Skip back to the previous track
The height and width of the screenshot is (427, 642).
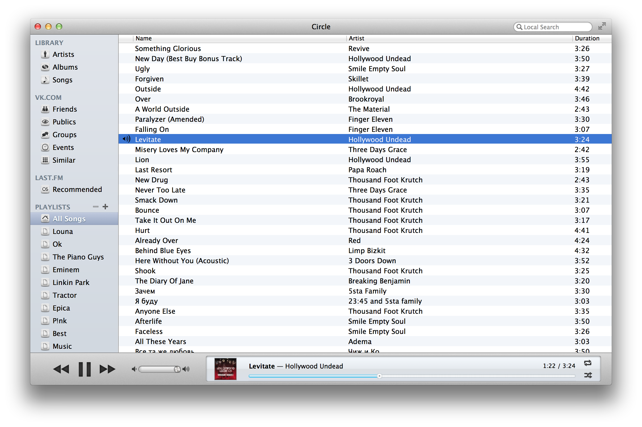tap(61, 369)
